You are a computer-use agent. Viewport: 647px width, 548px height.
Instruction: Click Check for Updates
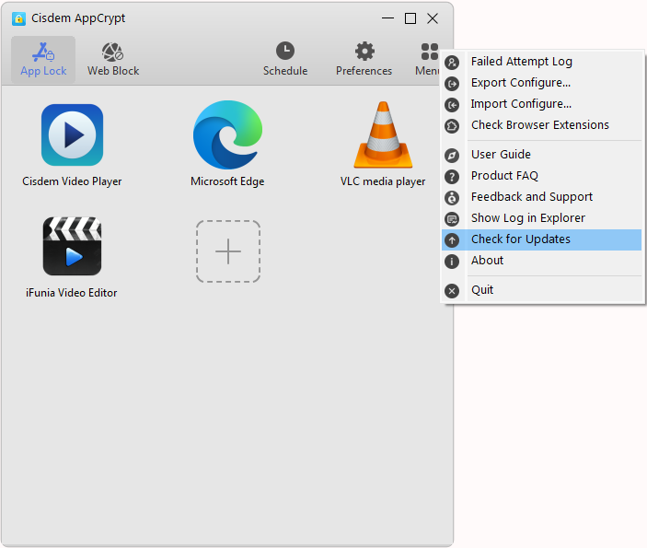(x=520, y=239)
